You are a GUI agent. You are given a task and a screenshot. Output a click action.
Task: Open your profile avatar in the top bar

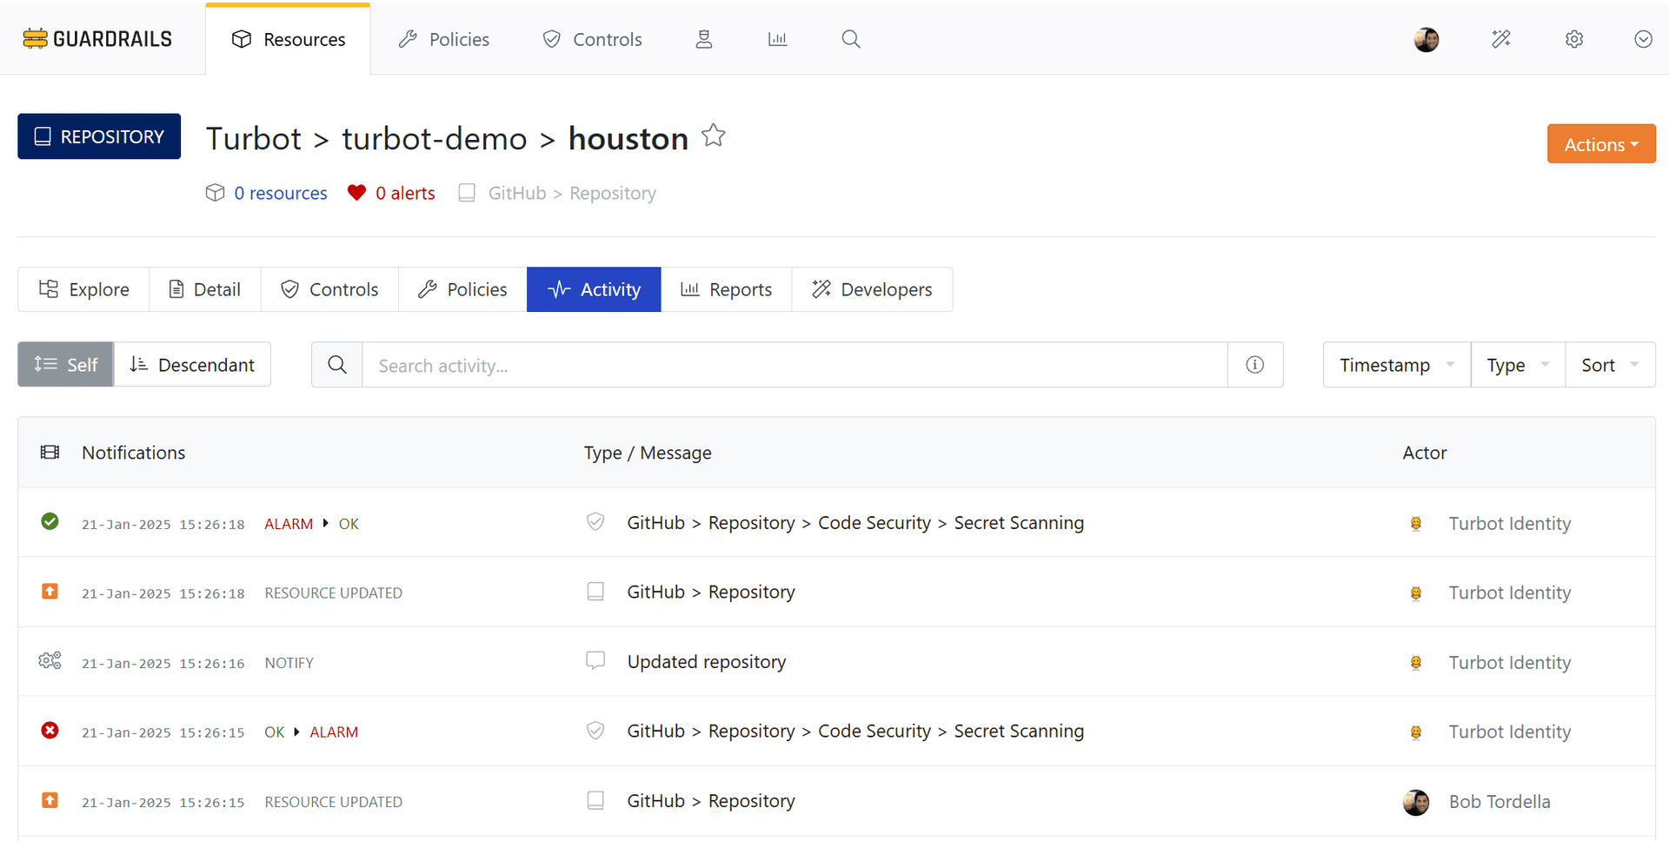pyautogui.click(x=1426, y=38)
